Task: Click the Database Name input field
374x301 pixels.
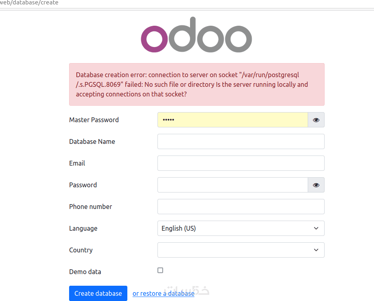Action: coord(241,141)
